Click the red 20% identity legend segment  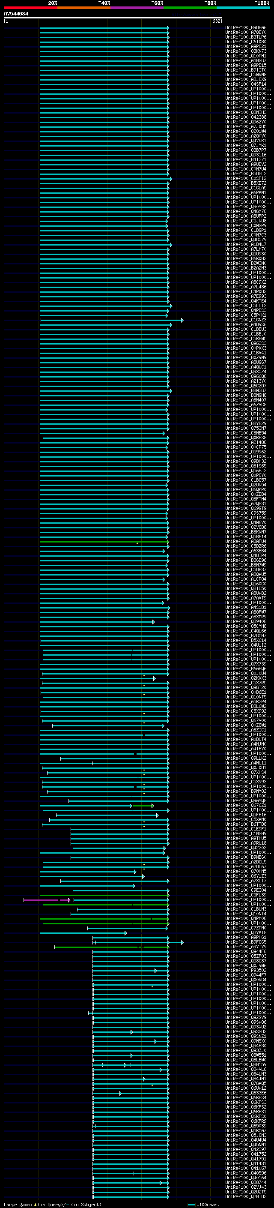(x=30, y=8)
